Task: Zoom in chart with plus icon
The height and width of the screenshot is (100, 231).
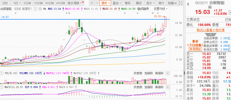Action: click(92, 3)
